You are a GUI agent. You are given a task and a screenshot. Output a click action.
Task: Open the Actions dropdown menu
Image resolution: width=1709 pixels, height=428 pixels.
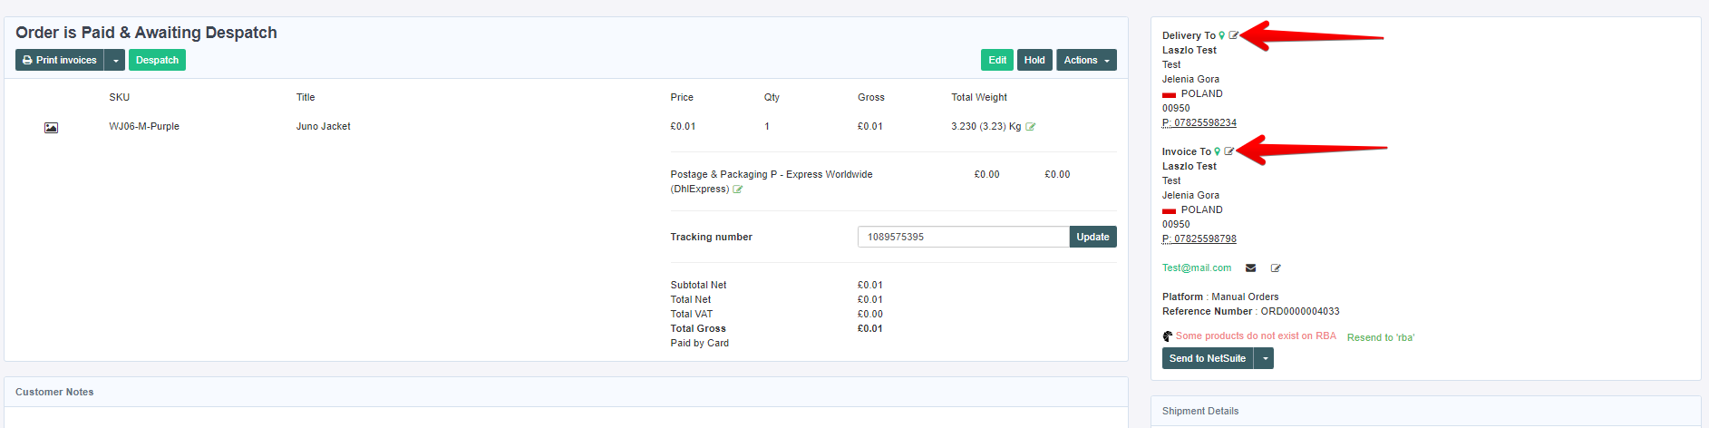1085,60
